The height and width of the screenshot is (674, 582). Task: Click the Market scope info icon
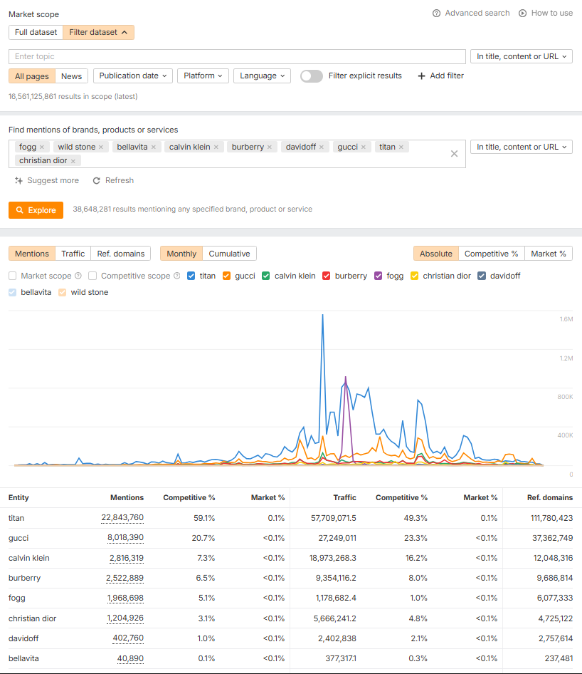pyautogui.click(x=78, y=276)
